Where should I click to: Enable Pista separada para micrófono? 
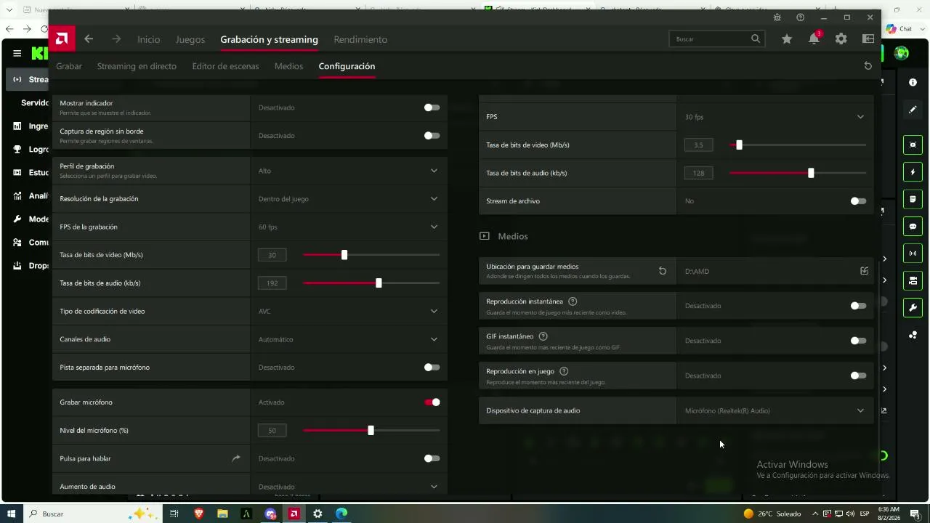(432, 368)
